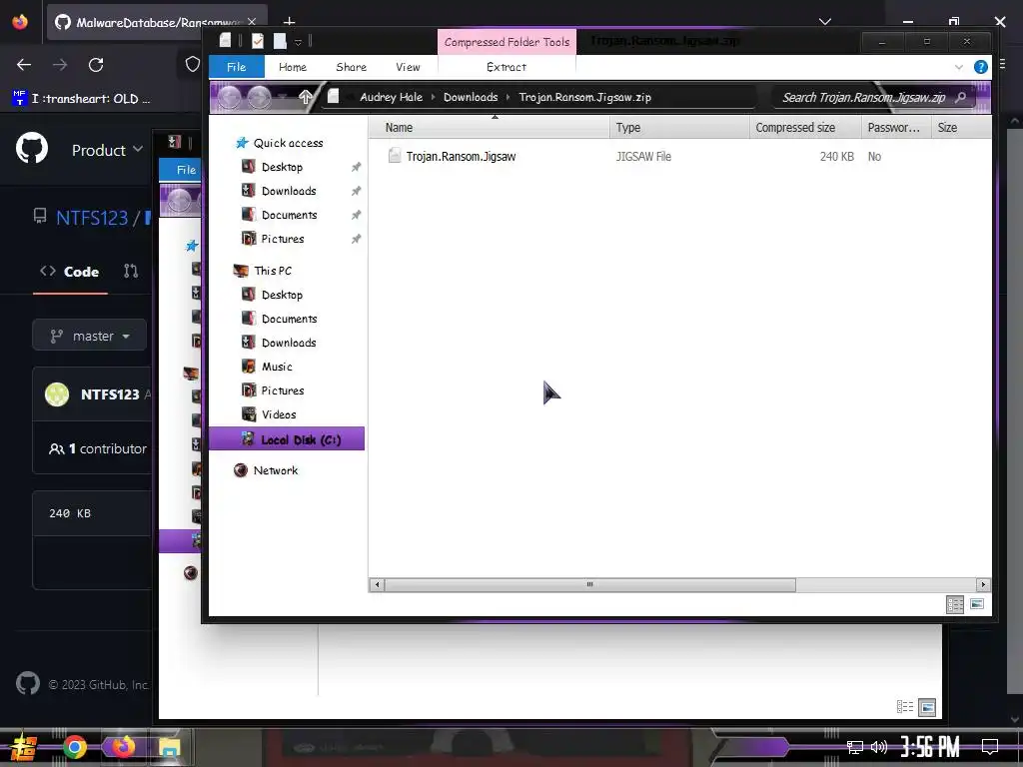Switch front Explorer to details view icon
Image resolution: width=1023 pixels, height=767 pixels.
click(954, 604)
